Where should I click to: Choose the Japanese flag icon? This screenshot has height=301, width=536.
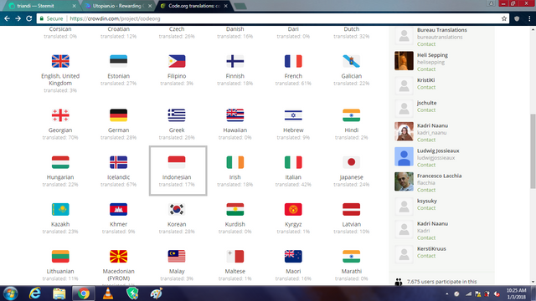(x=351, y=162)
